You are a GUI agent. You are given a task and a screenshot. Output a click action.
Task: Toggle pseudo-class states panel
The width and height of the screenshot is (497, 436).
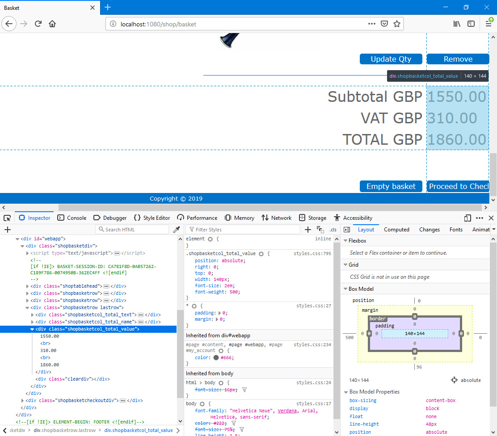point(320,230)
